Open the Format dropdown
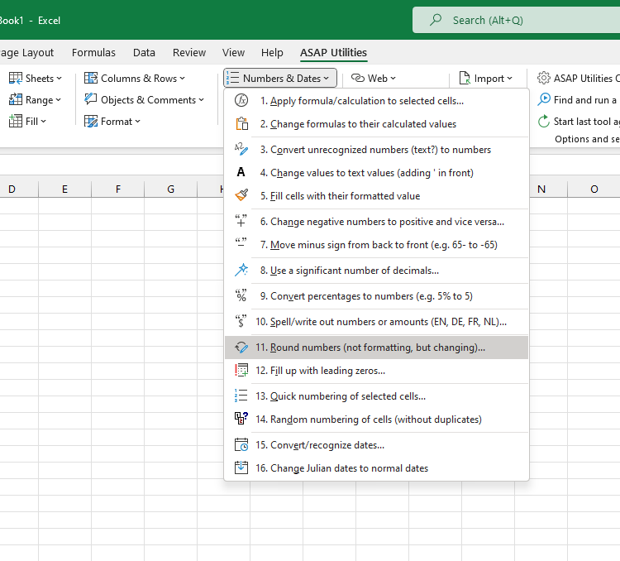The width and height of the screenshot is (620, 561). point(112,121)
